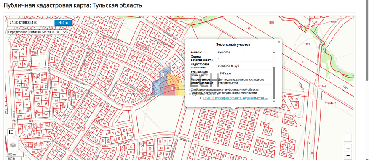This screenshot has width=369, height=160.
Task: Click map parcel labeled 6806
Action: pos(334,21)
